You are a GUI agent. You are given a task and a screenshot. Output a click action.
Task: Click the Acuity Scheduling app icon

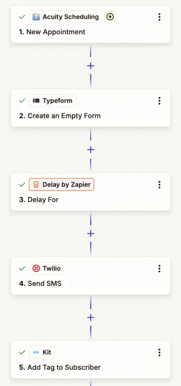click(x=36, y=17)
